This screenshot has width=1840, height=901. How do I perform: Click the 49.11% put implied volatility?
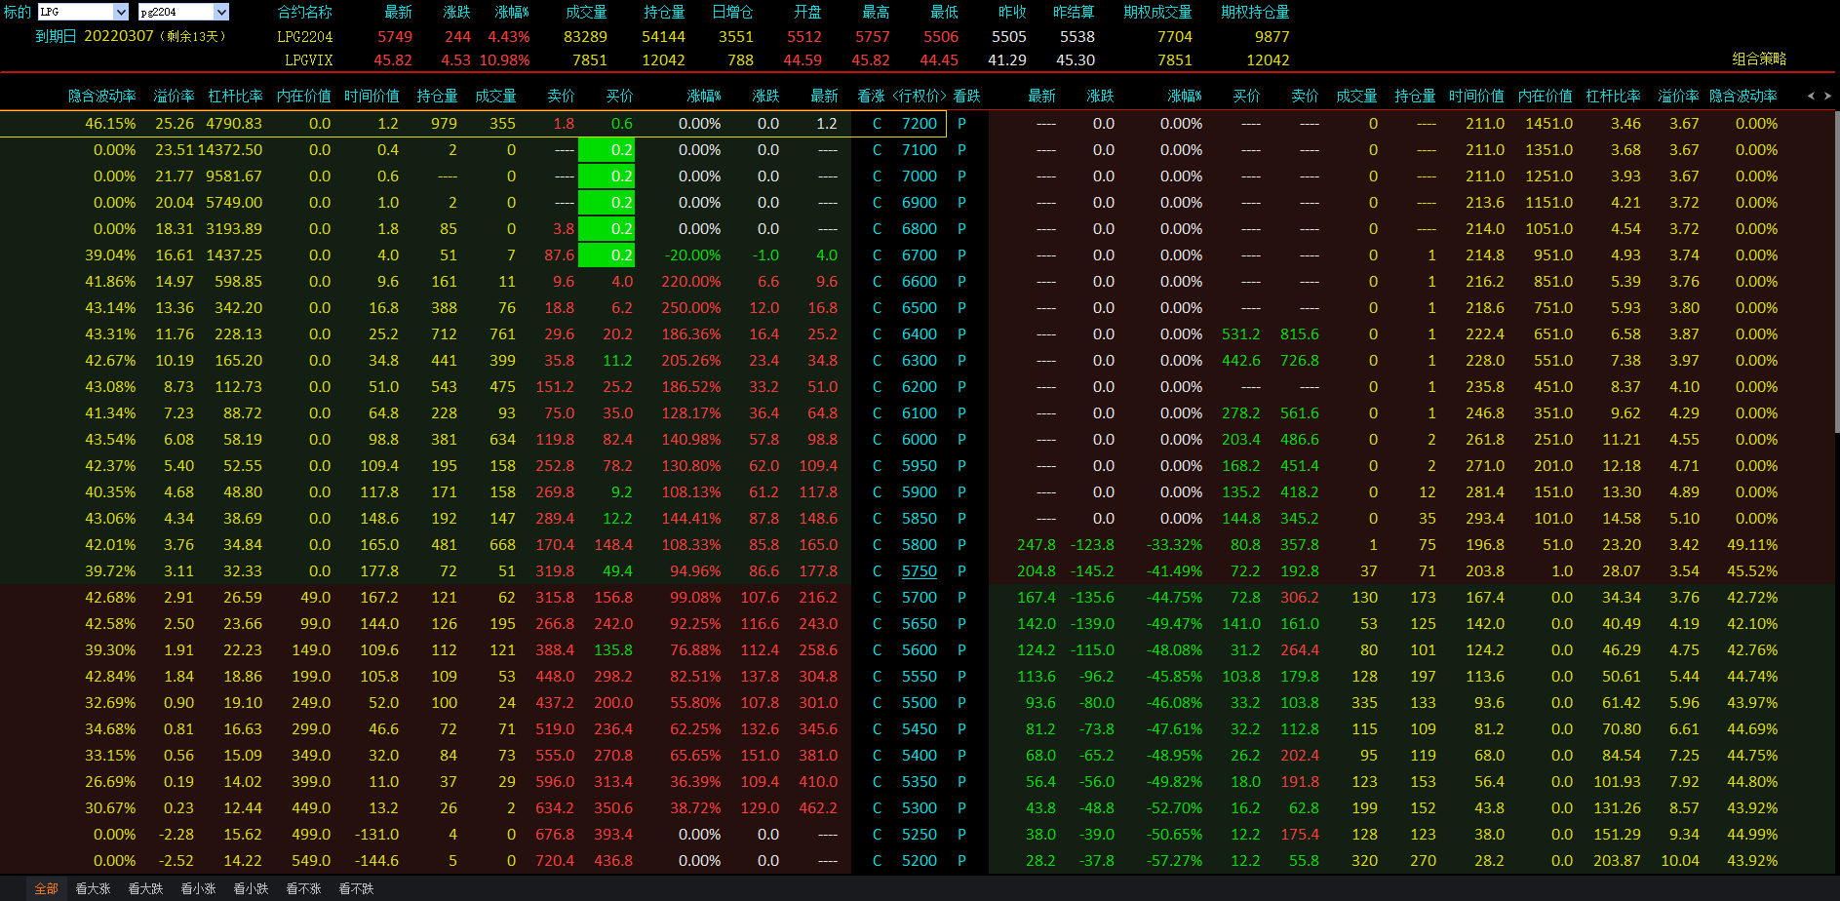pos(1752,545)
